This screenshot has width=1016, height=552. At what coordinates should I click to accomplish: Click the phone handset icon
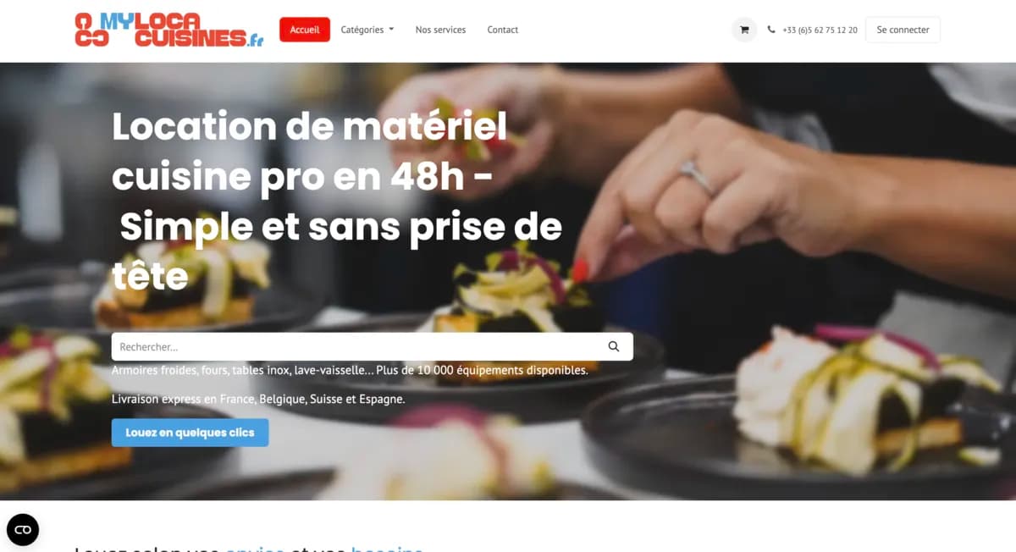click(x=771, y=30)
